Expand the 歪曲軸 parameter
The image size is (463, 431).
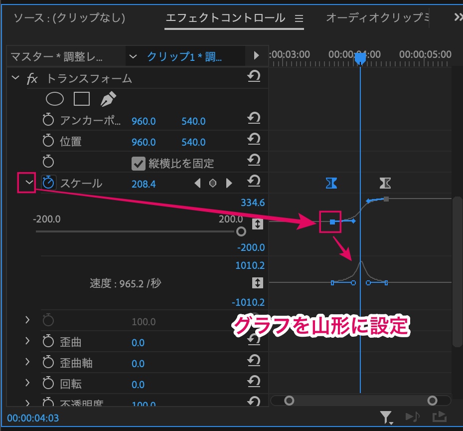(27, 362)
